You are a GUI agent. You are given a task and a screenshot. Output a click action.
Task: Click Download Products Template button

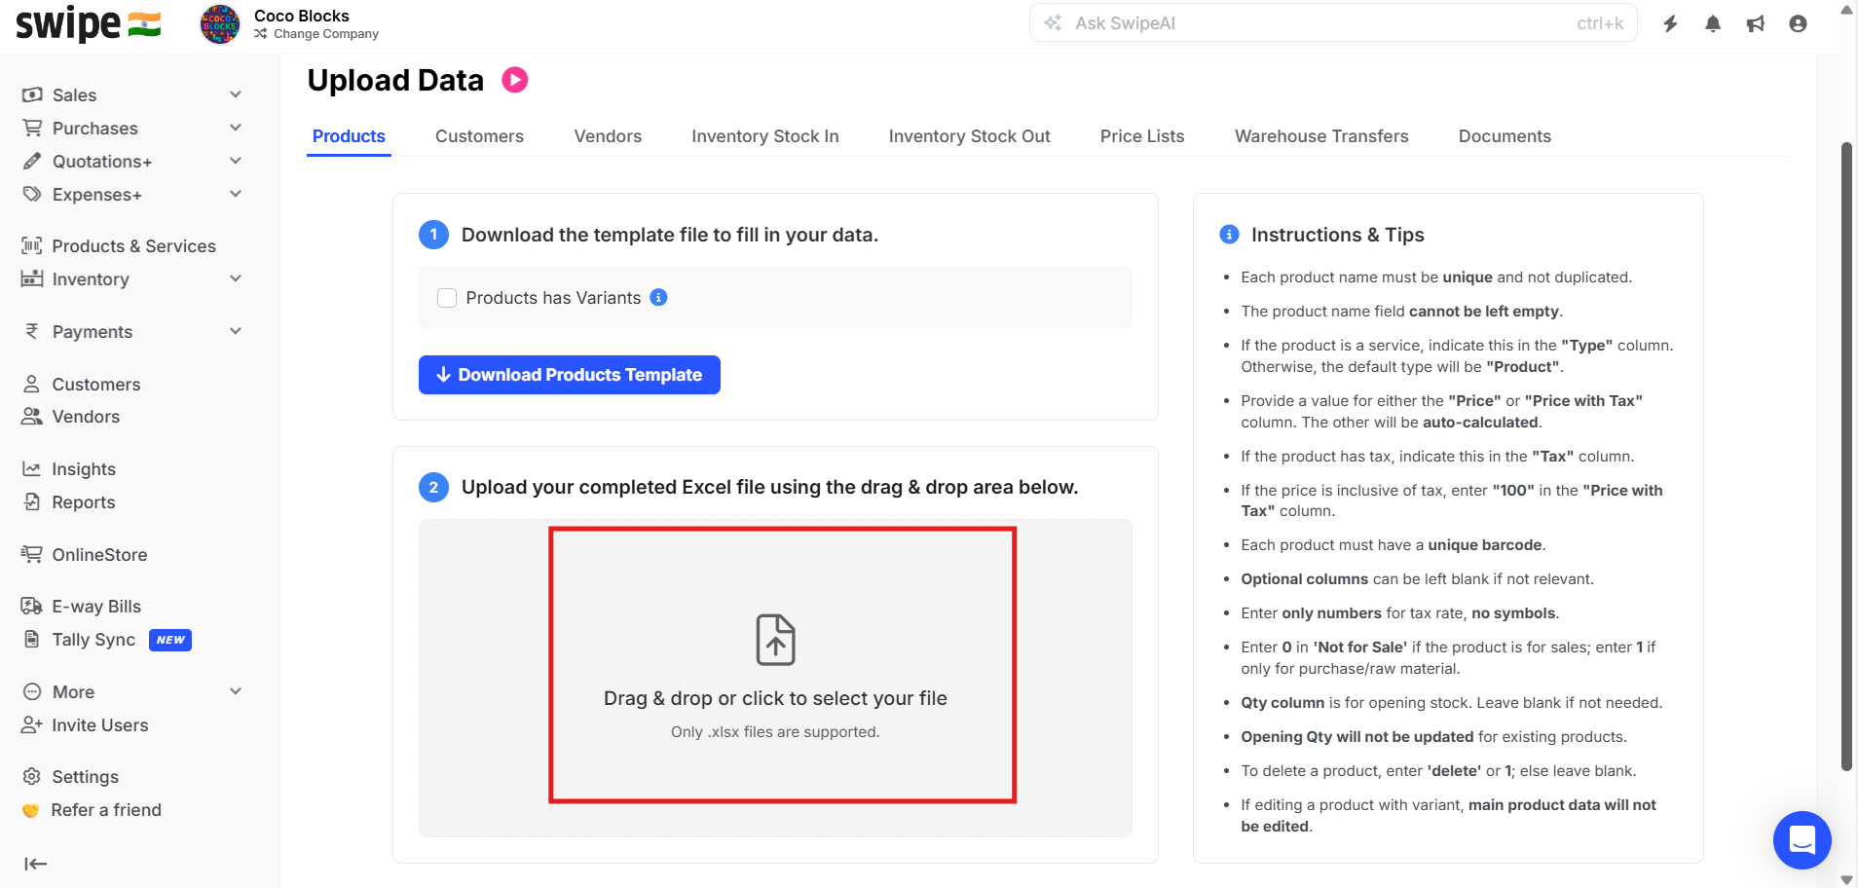coord(570,375)
